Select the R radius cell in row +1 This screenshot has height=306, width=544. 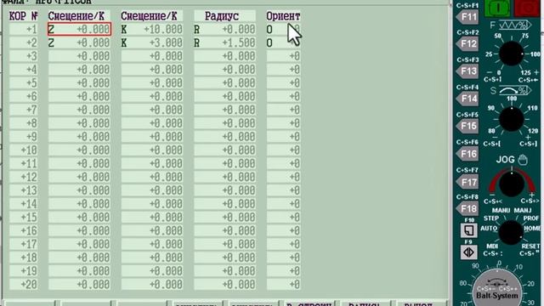(x=224, y=29)
